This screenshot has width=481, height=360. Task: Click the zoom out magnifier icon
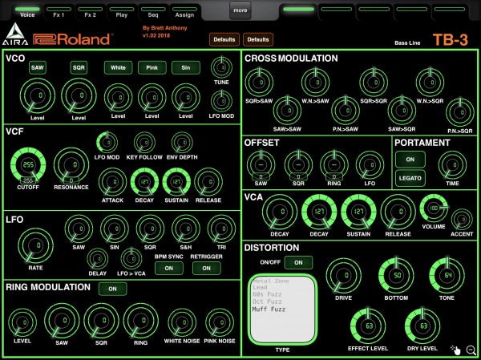point(471,350)
